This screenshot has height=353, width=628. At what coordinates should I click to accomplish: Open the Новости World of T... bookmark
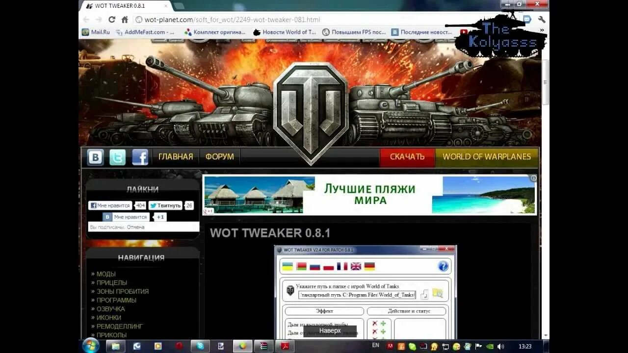coord(285,32)
